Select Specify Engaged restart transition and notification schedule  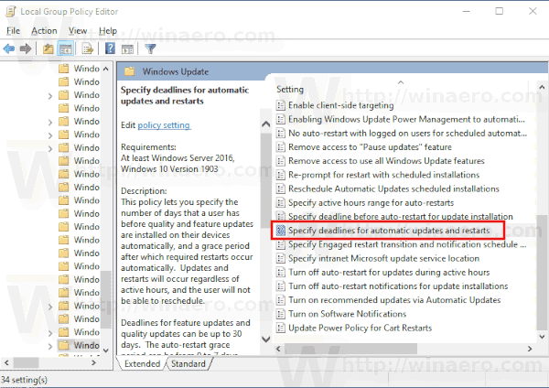pyautogui.click(x=407, y=244)
